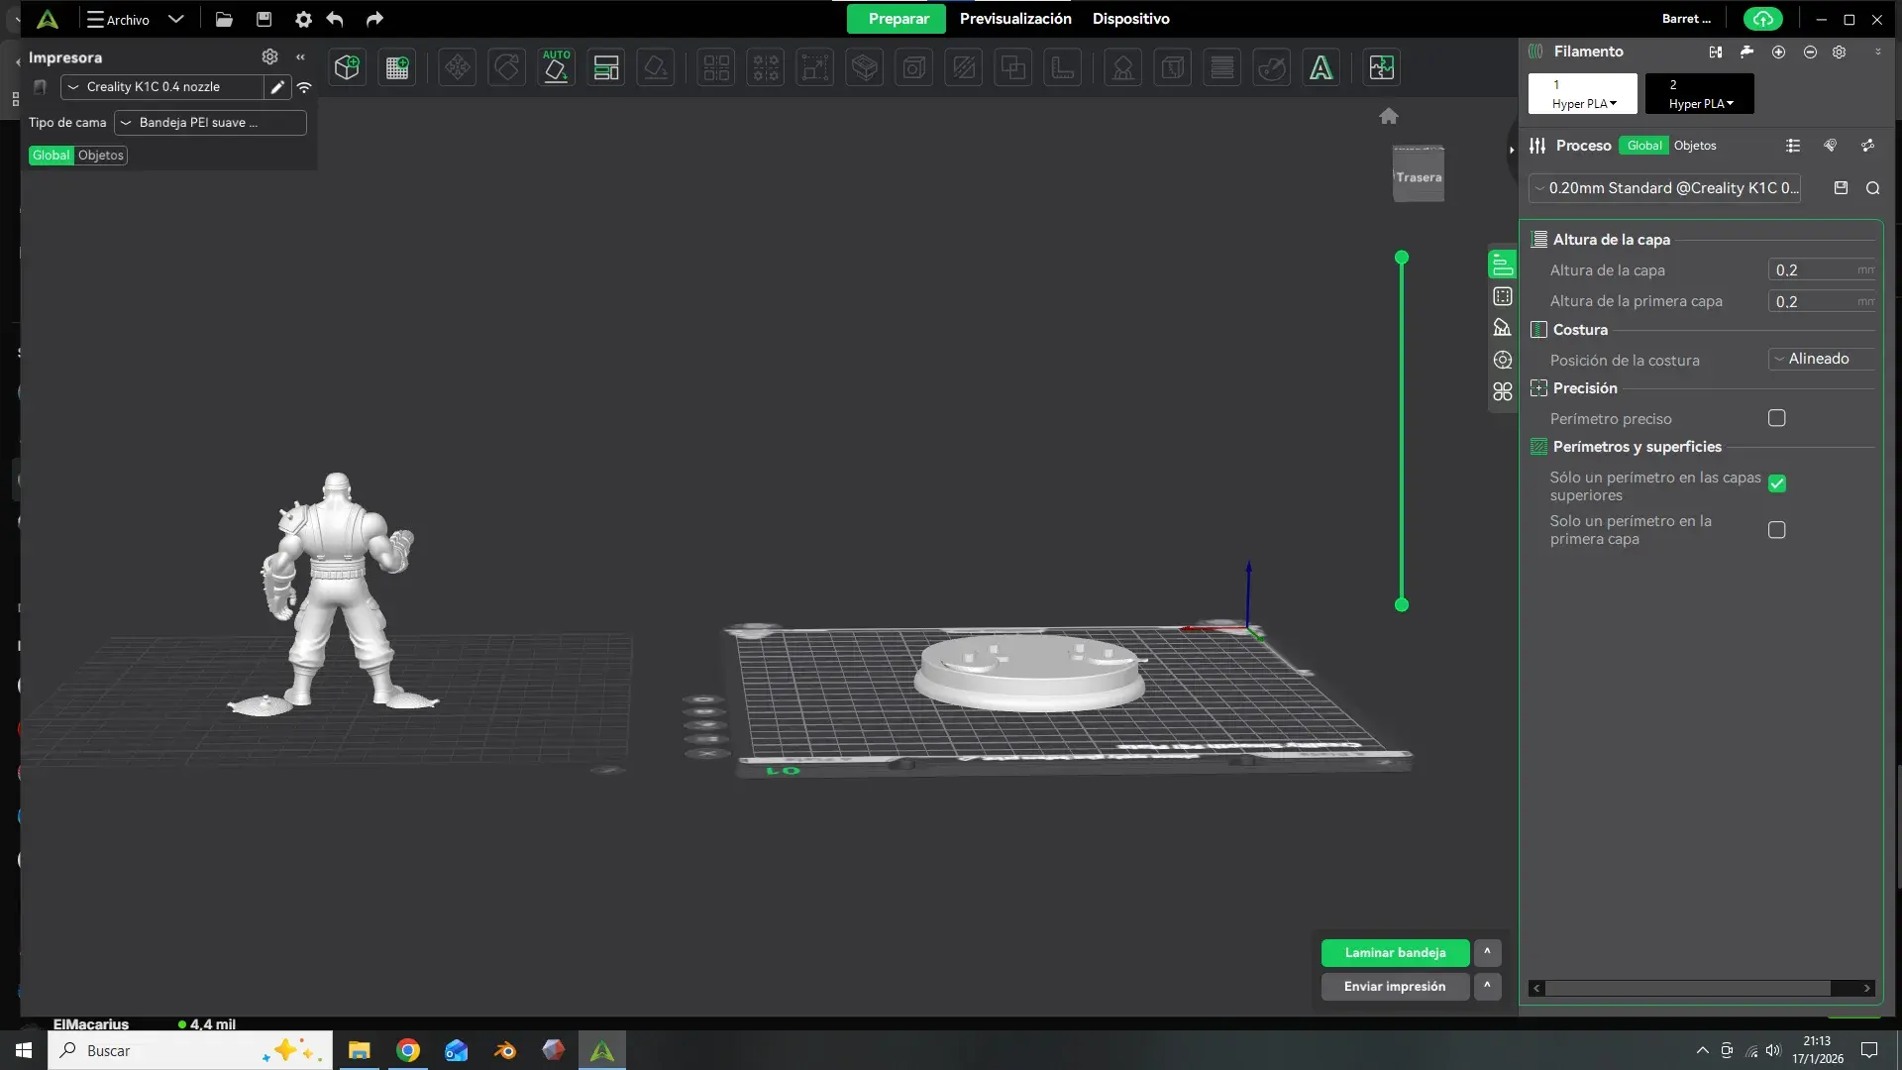
Task: Click the edit printer preset pencil icon
Action: (x=277, y=87)
